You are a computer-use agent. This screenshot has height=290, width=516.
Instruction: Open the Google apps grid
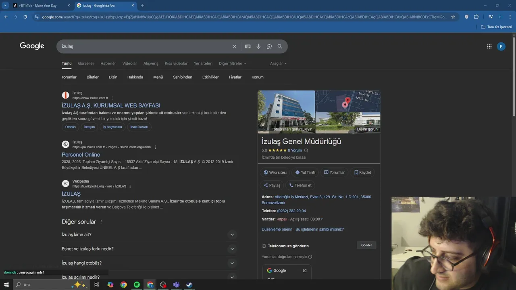coord(489,46)
